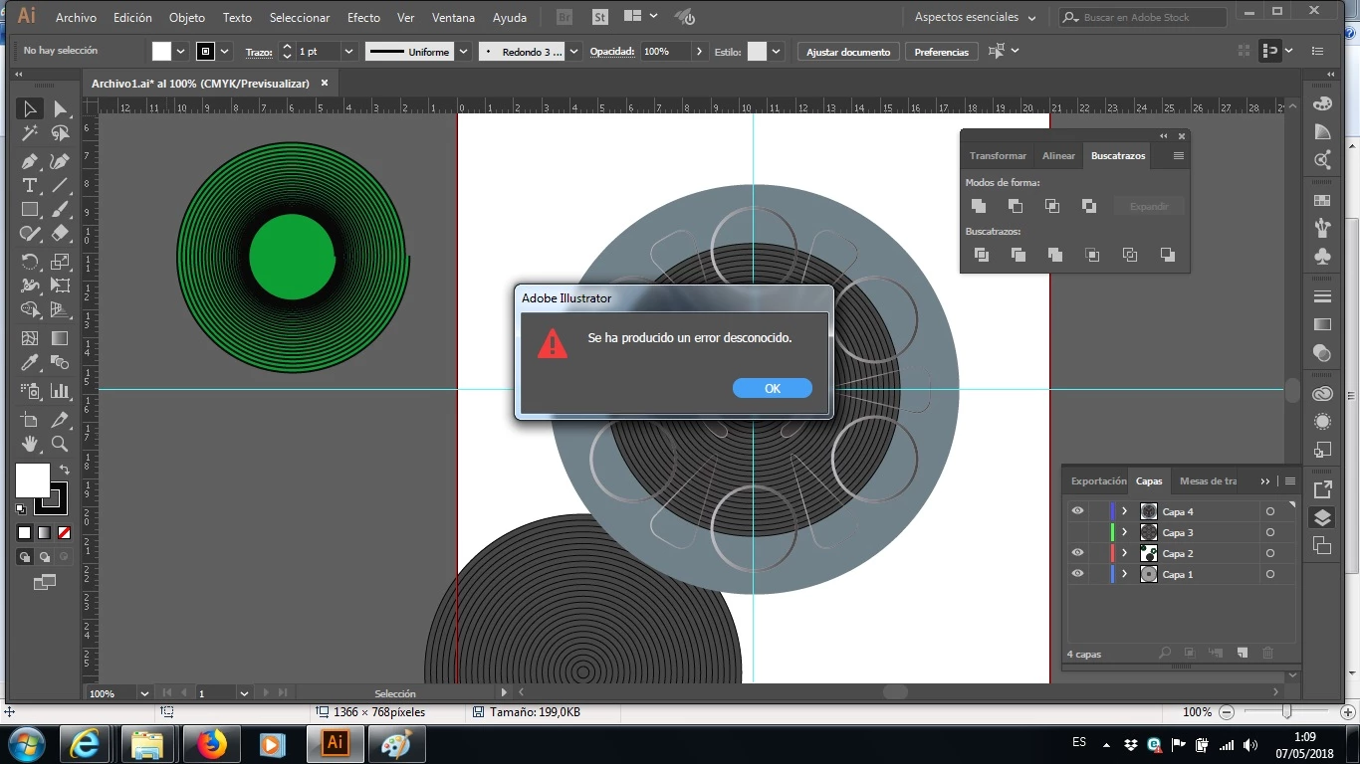Expand layer Capa 1 contents

point(1125,574)
